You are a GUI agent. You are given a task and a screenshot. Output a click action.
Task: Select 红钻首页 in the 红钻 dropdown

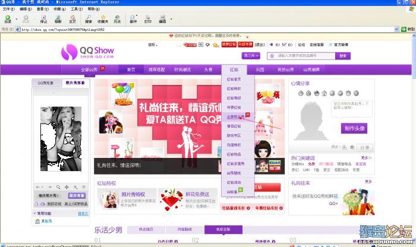point(234,79)
